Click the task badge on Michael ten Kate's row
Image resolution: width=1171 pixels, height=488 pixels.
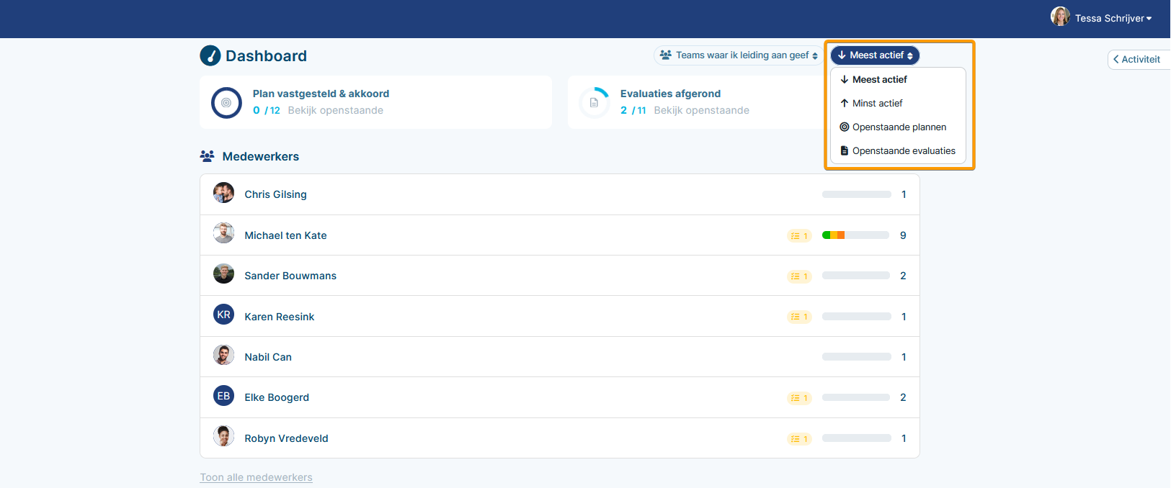(x=799, y=235)
